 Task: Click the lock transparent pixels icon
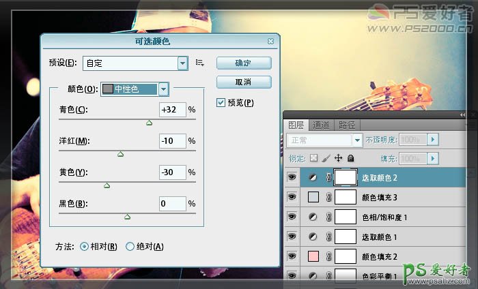[x=314, y=158]
